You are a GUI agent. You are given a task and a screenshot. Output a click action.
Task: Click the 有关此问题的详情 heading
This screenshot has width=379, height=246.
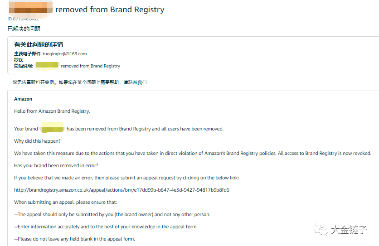[39, 44]
